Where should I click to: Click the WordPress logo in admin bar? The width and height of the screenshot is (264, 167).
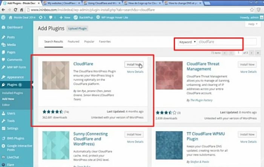click(x=3, y=17)
